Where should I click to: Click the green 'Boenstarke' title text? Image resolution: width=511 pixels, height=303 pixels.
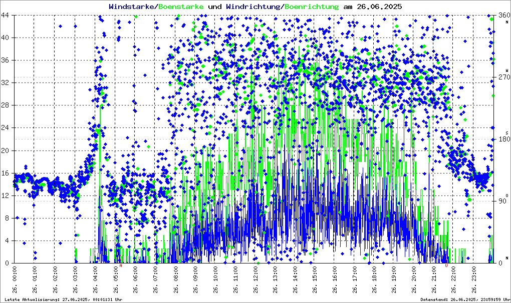pyautogui.click(x=180, y=7)
